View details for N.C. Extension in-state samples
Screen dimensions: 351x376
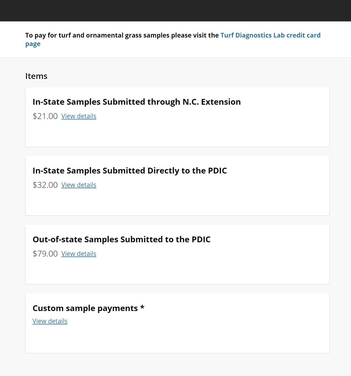click(79, 116)
